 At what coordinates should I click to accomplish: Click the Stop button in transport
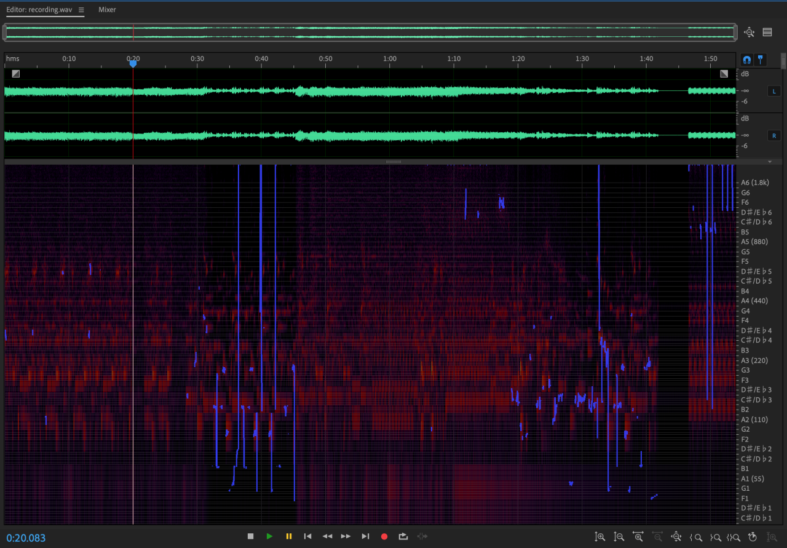[x=250, y=536]
